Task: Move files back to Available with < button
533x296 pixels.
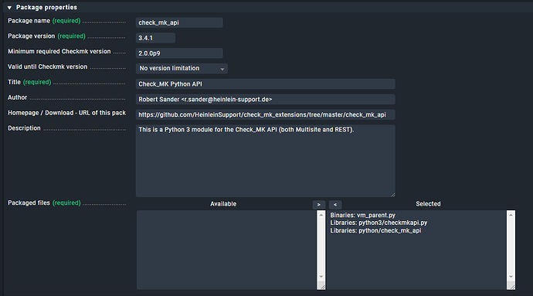Action: click(335, 205)
